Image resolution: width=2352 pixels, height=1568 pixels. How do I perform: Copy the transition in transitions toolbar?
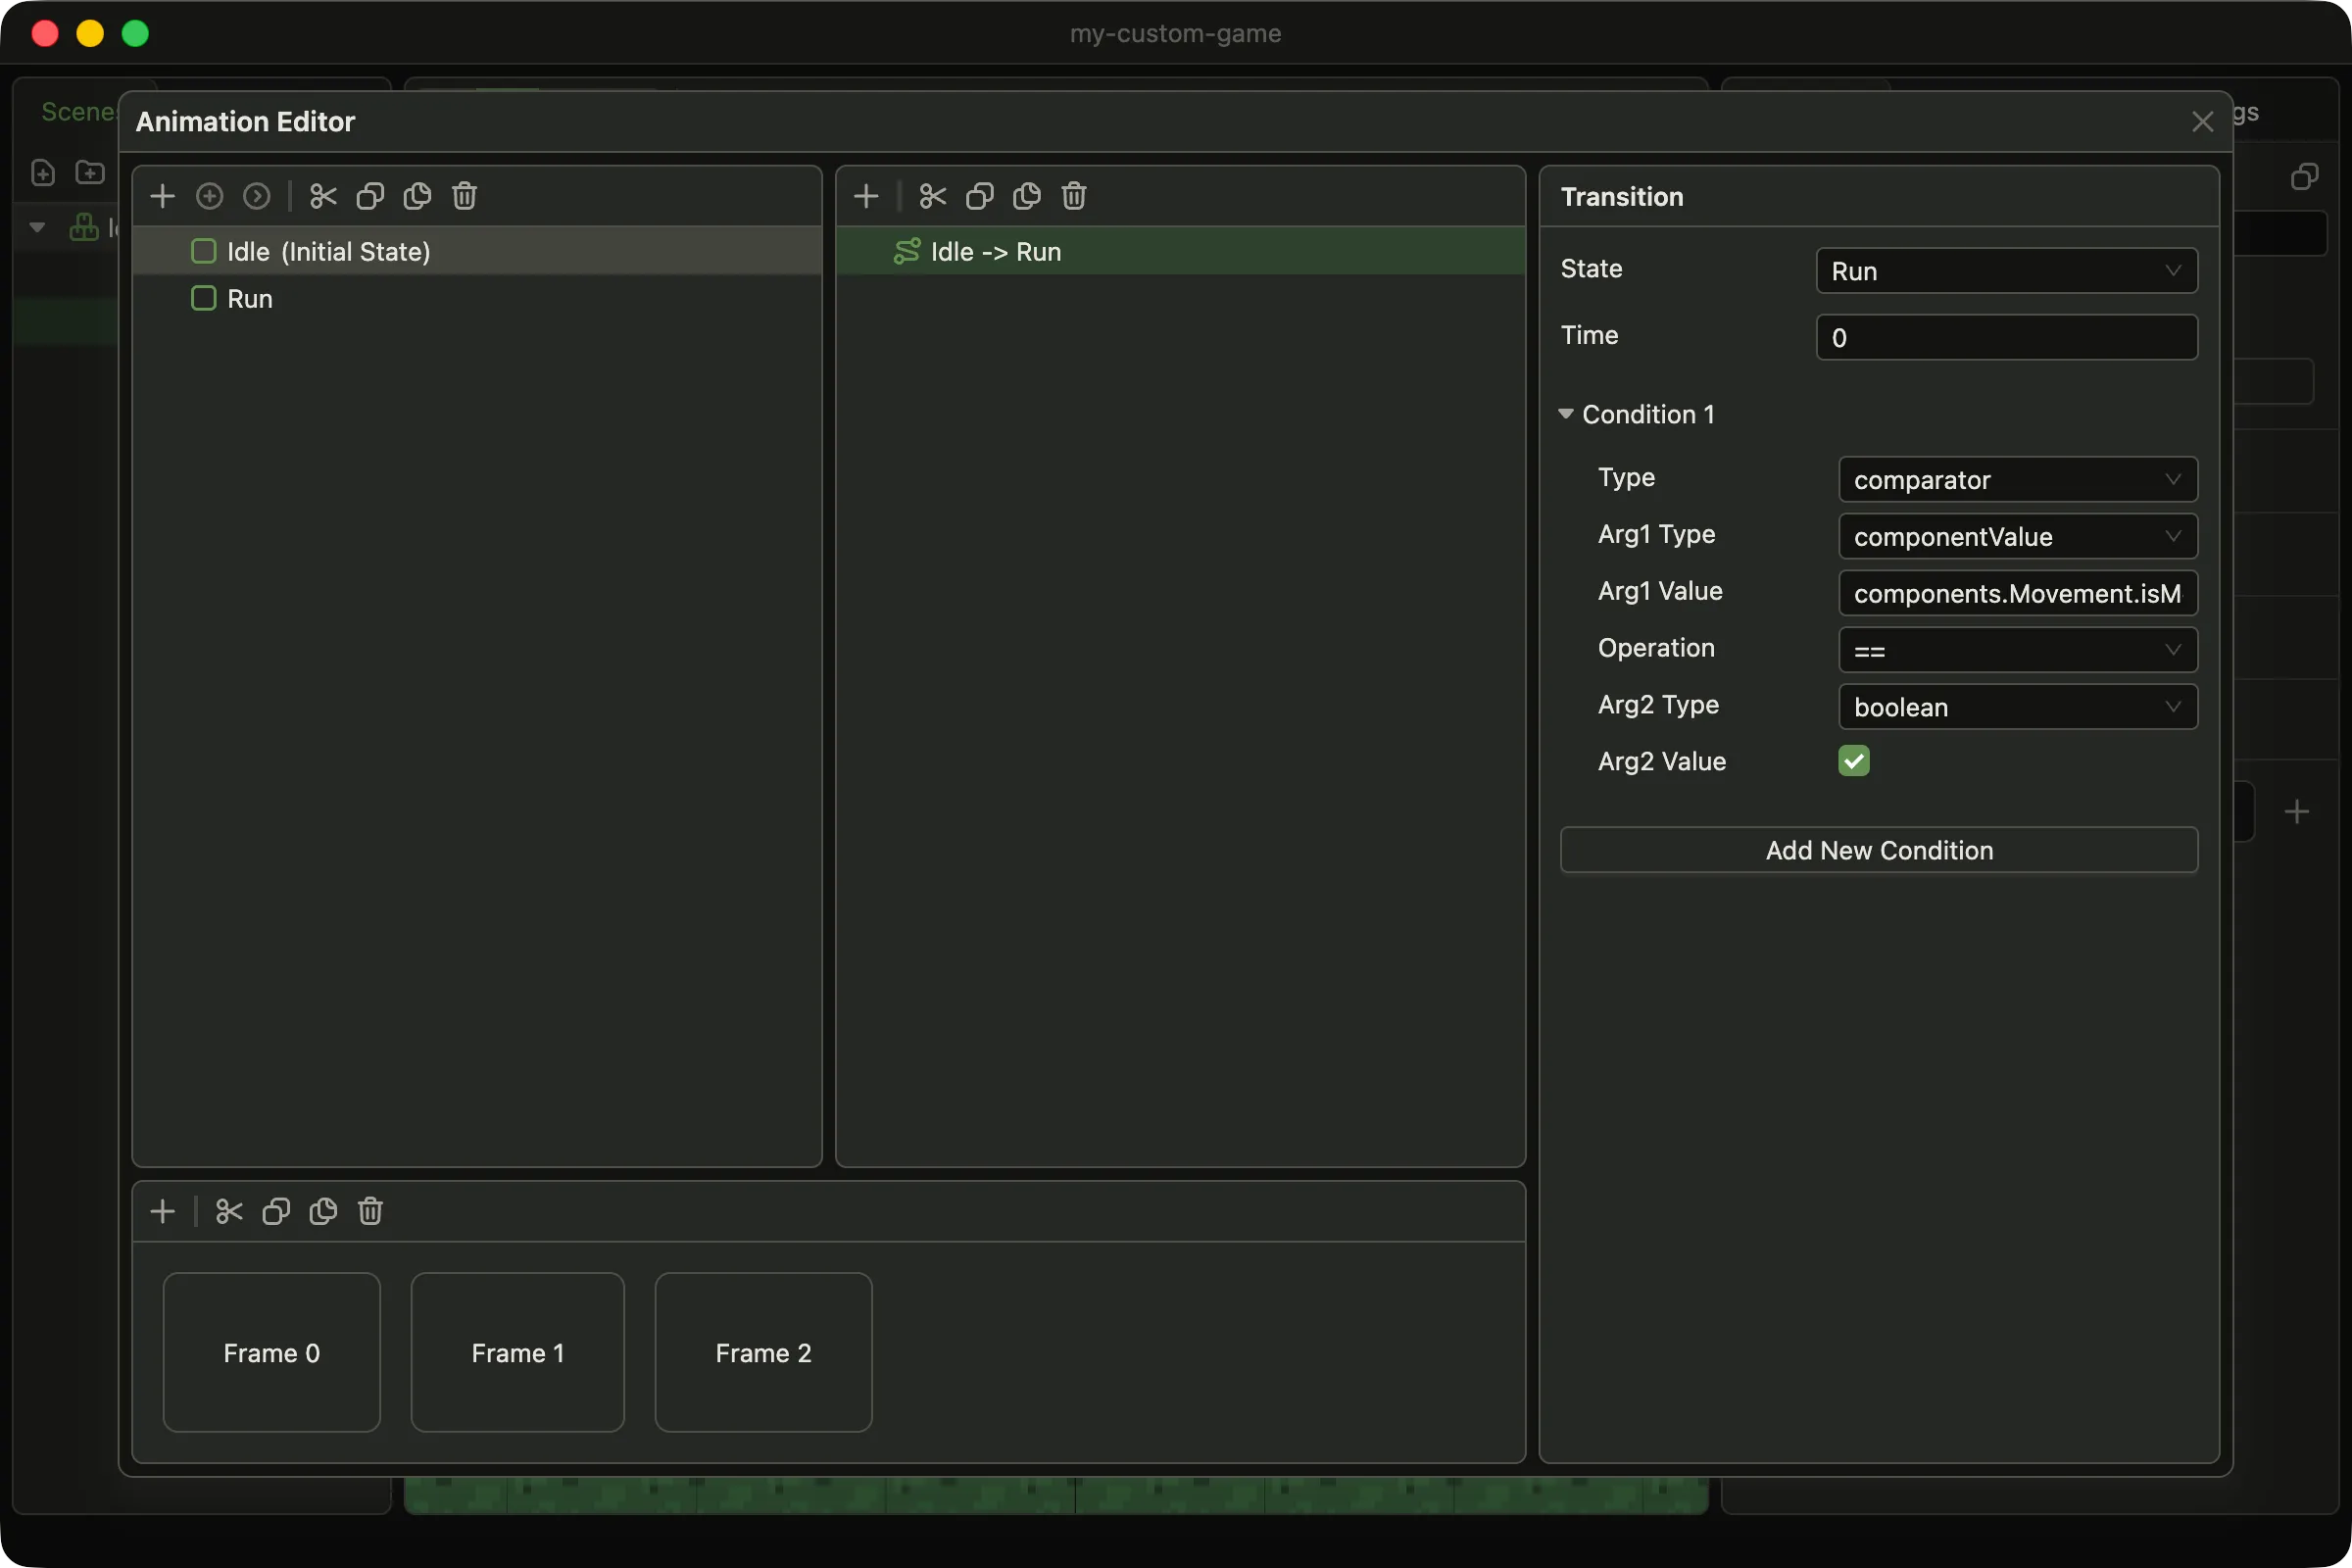pos(979,196)
